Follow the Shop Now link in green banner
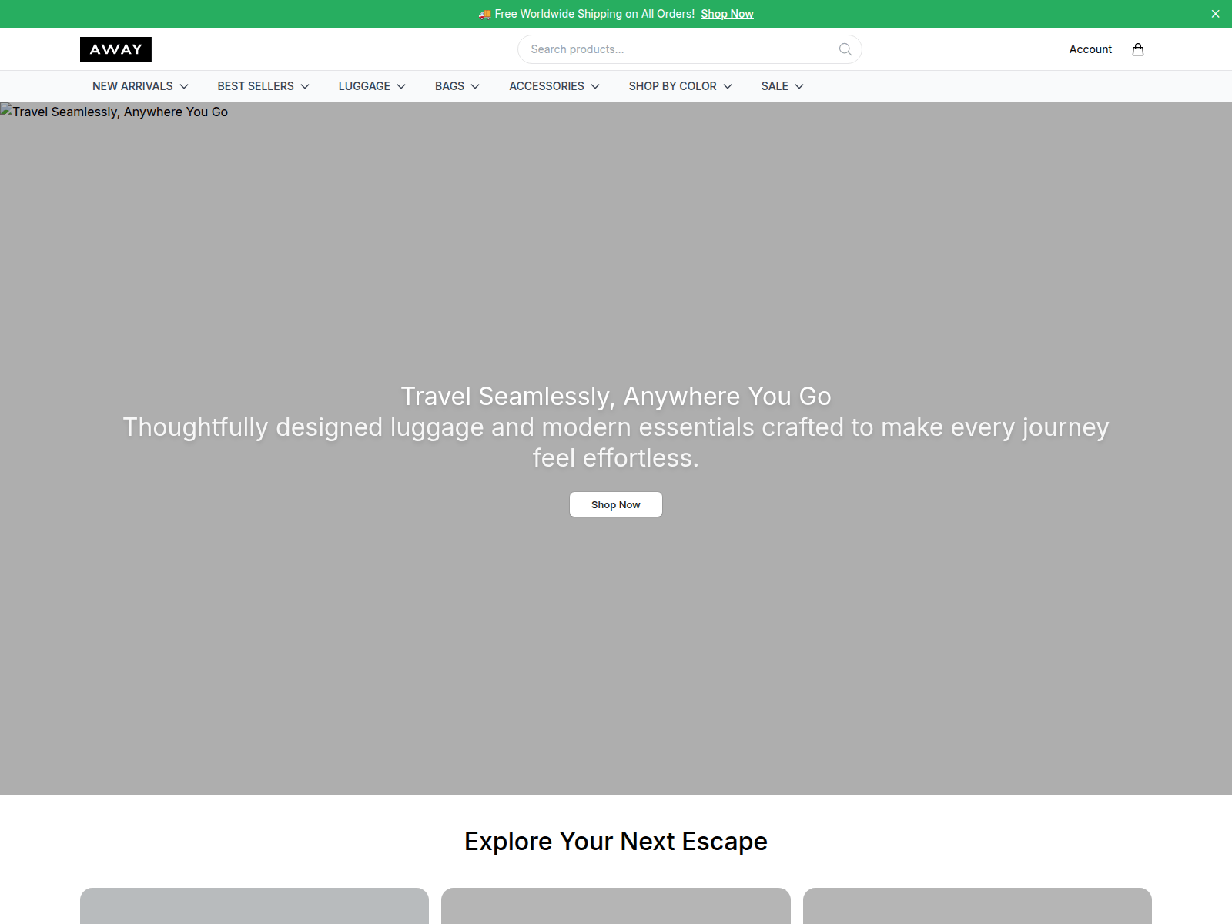The image size is (1232, 924). pos(727,14)
